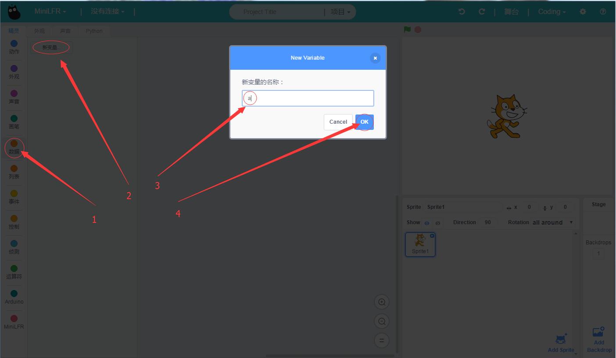Open the Coding mode dropdown

[552, 12]
